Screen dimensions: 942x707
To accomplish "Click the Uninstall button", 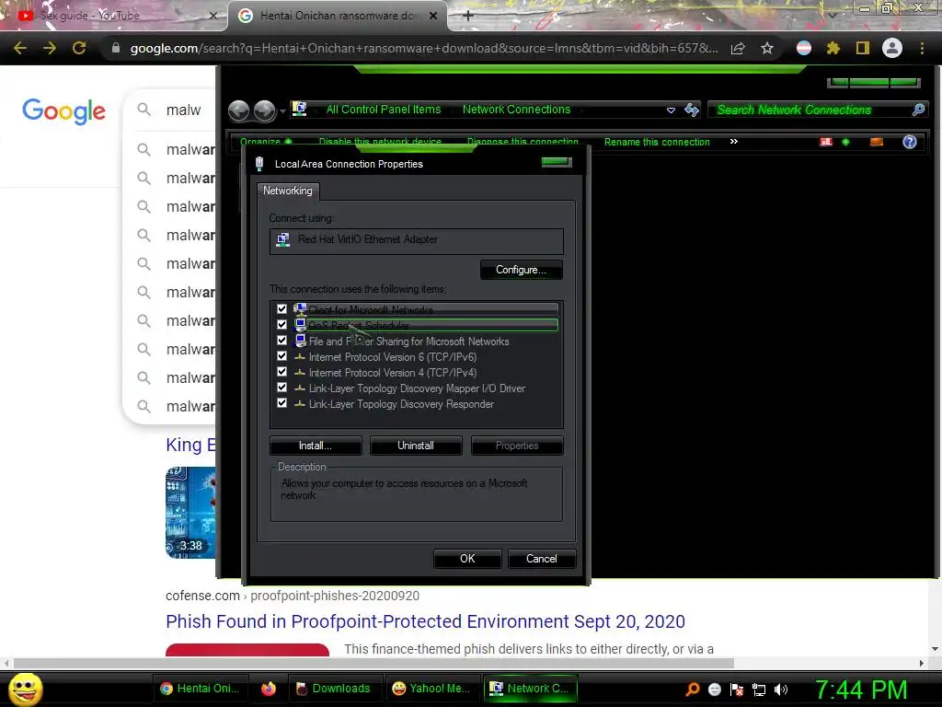I will [416, 446].
